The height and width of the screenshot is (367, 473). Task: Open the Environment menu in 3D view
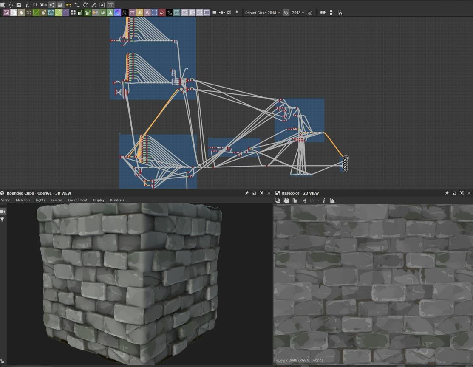click(x=77, y=200)
